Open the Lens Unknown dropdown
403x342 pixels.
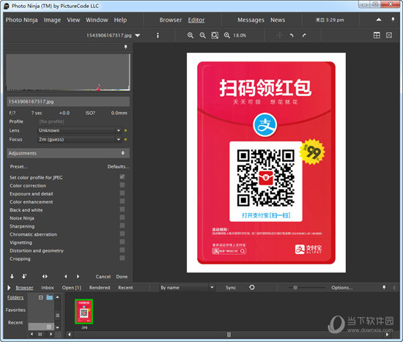[79, 130]
